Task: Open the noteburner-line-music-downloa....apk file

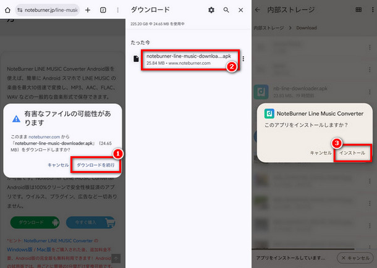Action: tap(190, 59)
